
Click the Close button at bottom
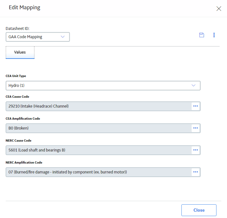pos(199,210)
